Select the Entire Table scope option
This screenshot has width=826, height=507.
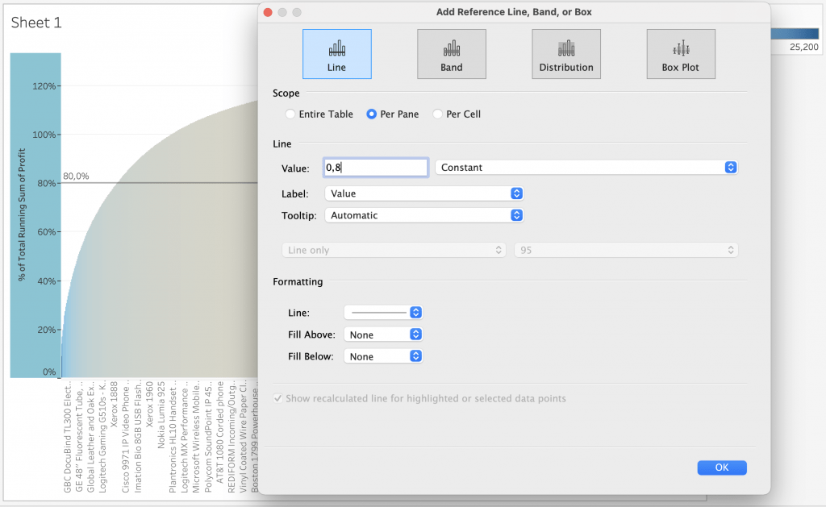pos(290,114)
